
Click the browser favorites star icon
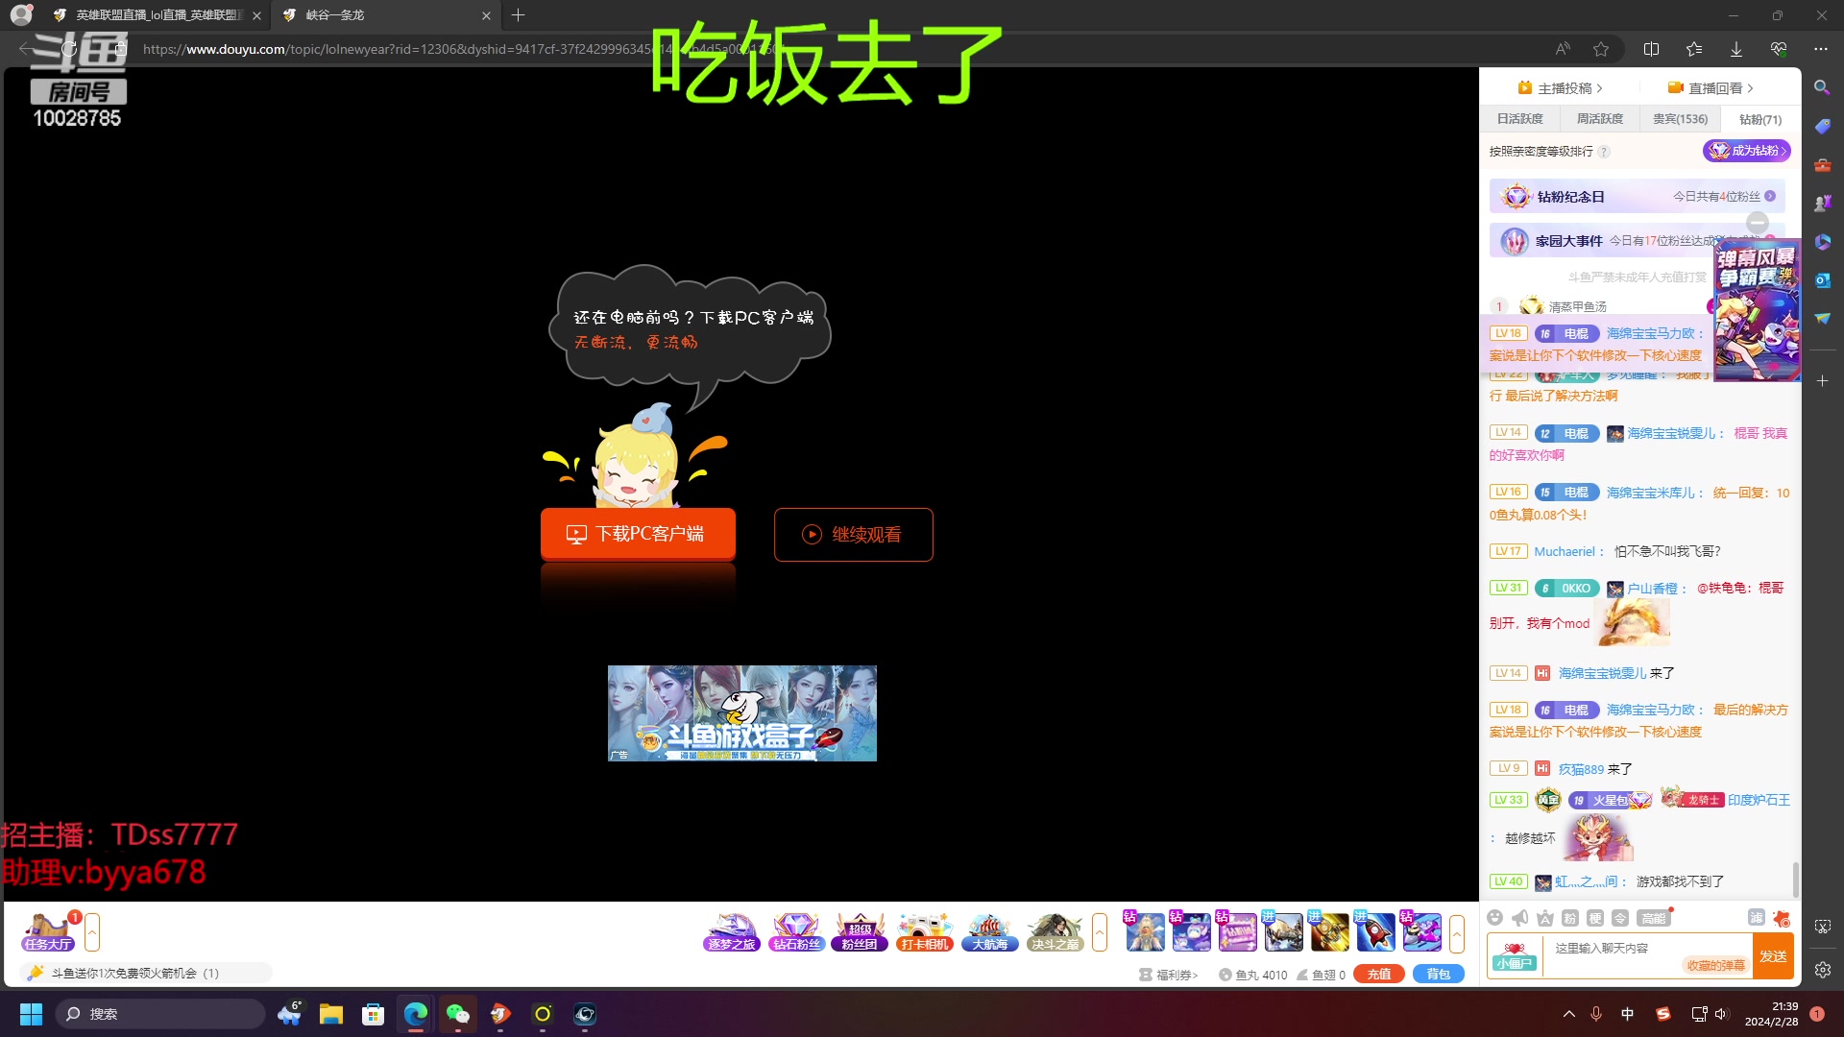1601,49
